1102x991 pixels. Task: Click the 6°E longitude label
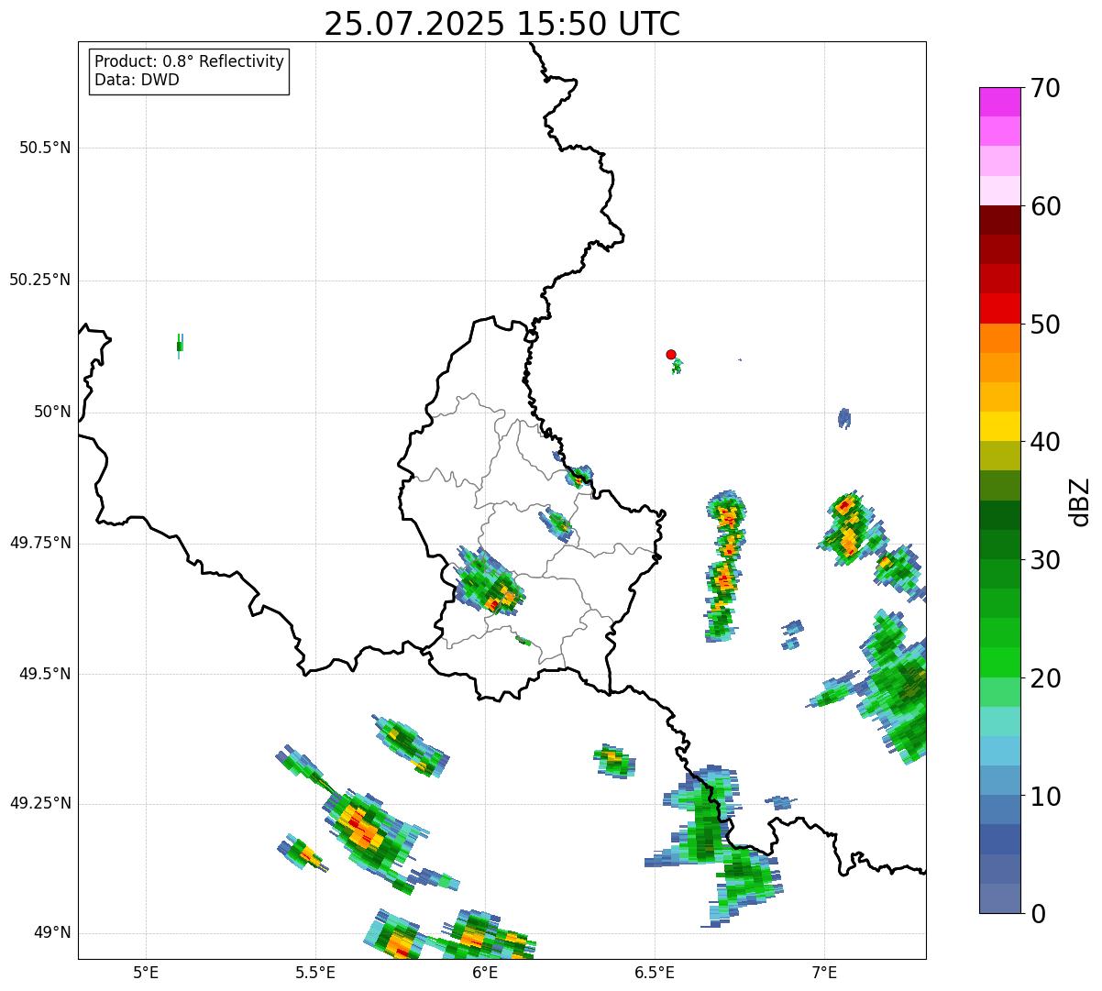[x=485, y=972]
